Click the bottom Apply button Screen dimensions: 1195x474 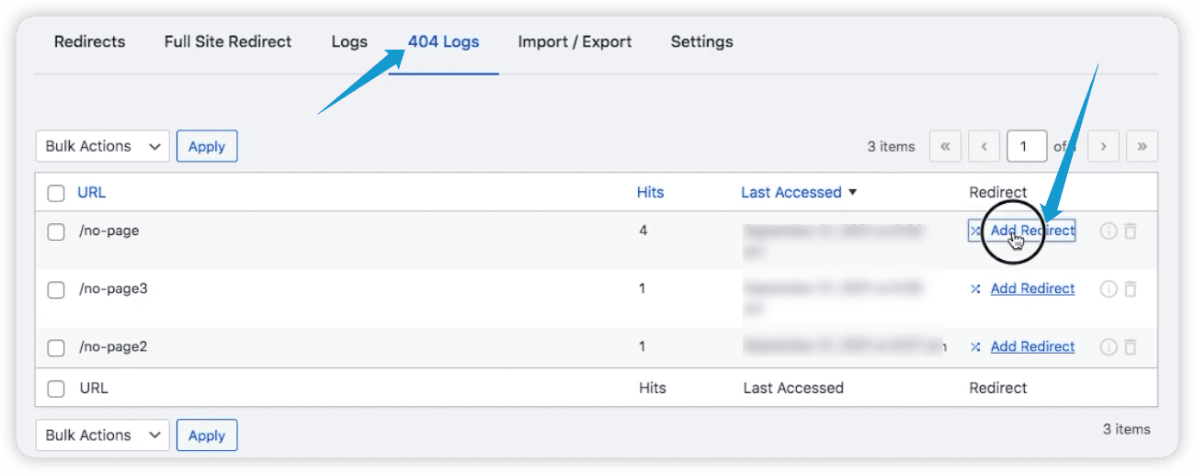tap(207, 435)
